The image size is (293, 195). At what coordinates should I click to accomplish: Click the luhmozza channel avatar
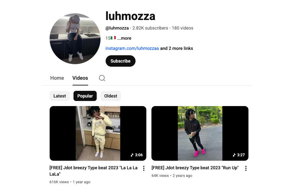75,39
